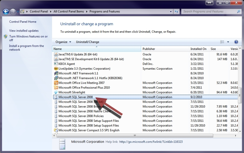This screenshot has width=244, height=153.
Task: Open the view options dropdown arrow
Action: (228, 42)
